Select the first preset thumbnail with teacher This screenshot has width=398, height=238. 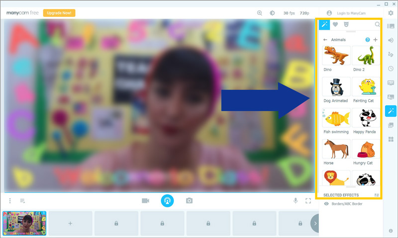click(24, 223)
